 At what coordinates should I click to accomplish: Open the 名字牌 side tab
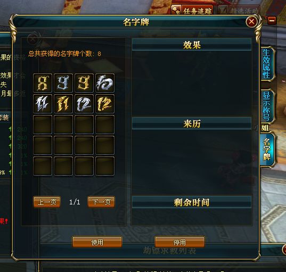[x=267, y=150]
